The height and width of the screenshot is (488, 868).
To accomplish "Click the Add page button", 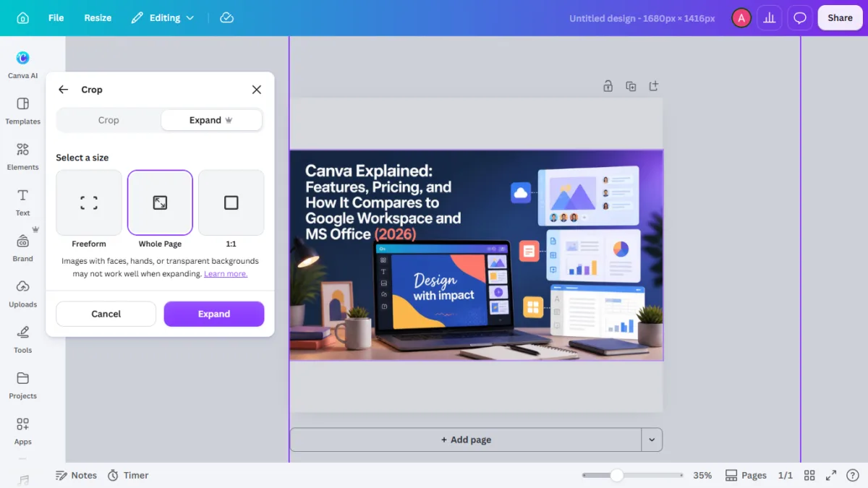I will (x=466, y=440).
